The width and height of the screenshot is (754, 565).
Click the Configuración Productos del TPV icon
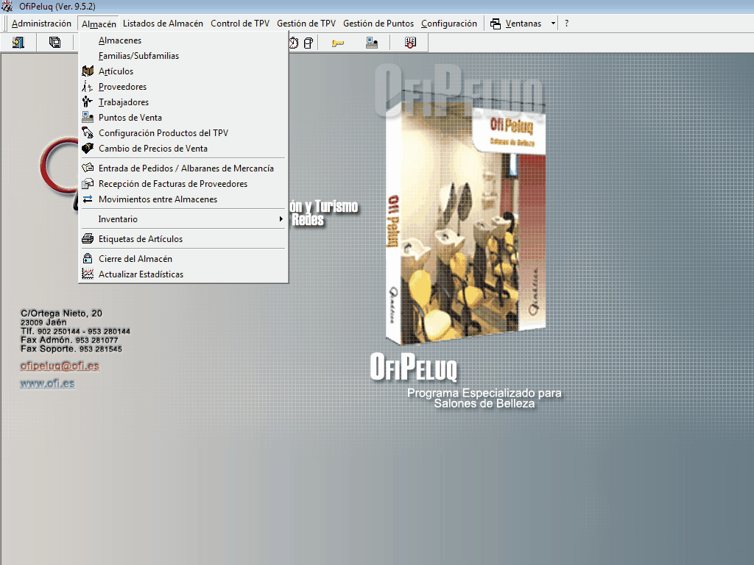point(88,132)
